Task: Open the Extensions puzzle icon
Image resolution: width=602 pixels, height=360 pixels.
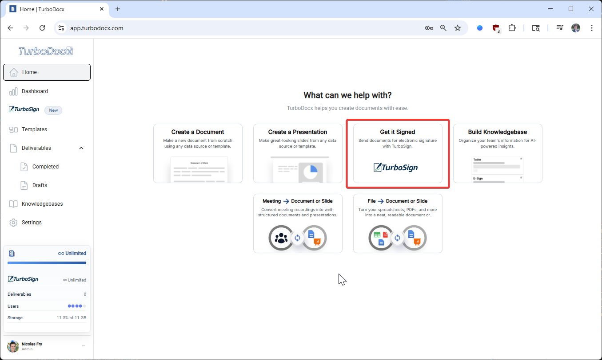Action: tap(512, 28)
